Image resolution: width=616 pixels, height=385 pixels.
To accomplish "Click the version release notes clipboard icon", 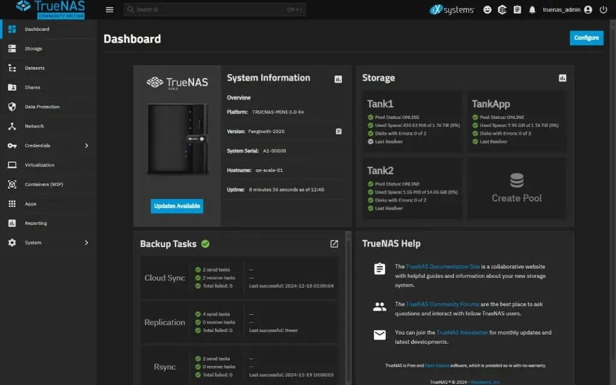I will point(338,131).
